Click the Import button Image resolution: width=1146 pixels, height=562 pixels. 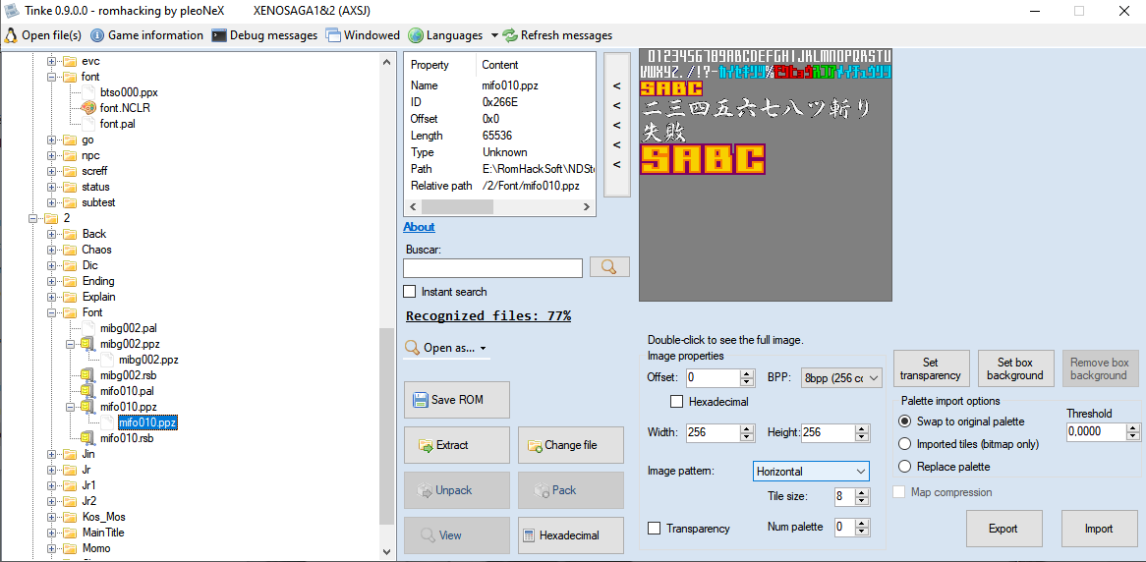coord(1099,530)
